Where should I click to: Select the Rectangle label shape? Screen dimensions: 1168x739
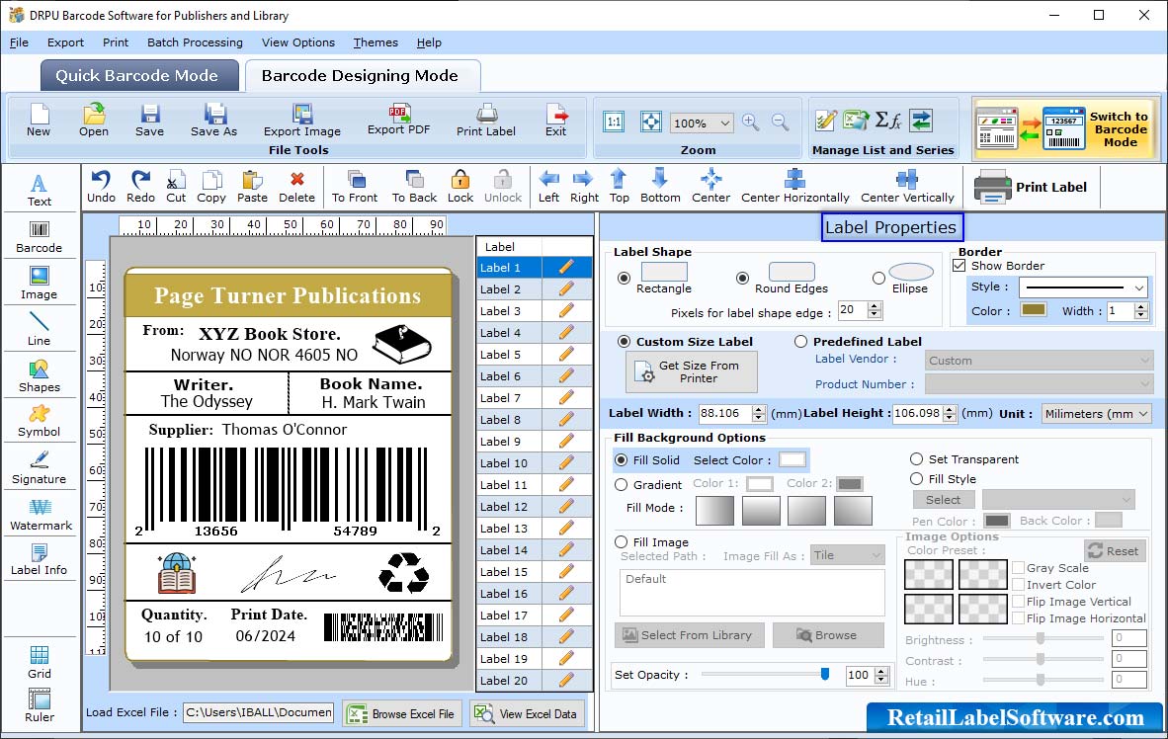(x=625, y=278)
